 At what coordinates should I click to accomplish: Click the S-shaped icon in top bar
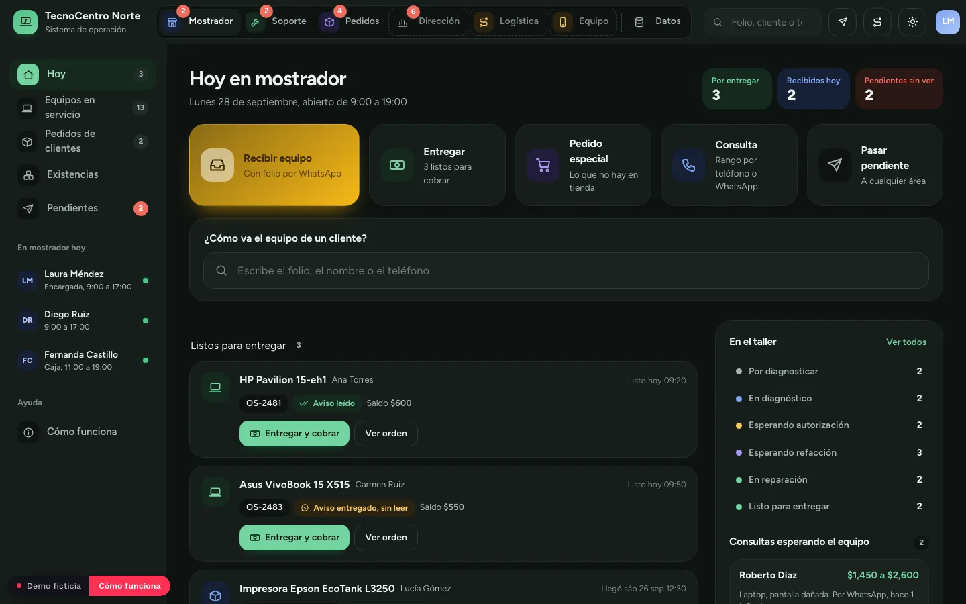tap(877, 22)
